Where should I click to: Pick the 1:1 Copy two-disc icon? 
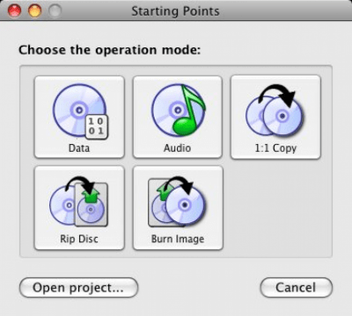pyautogui.click(x=275, y=110)
